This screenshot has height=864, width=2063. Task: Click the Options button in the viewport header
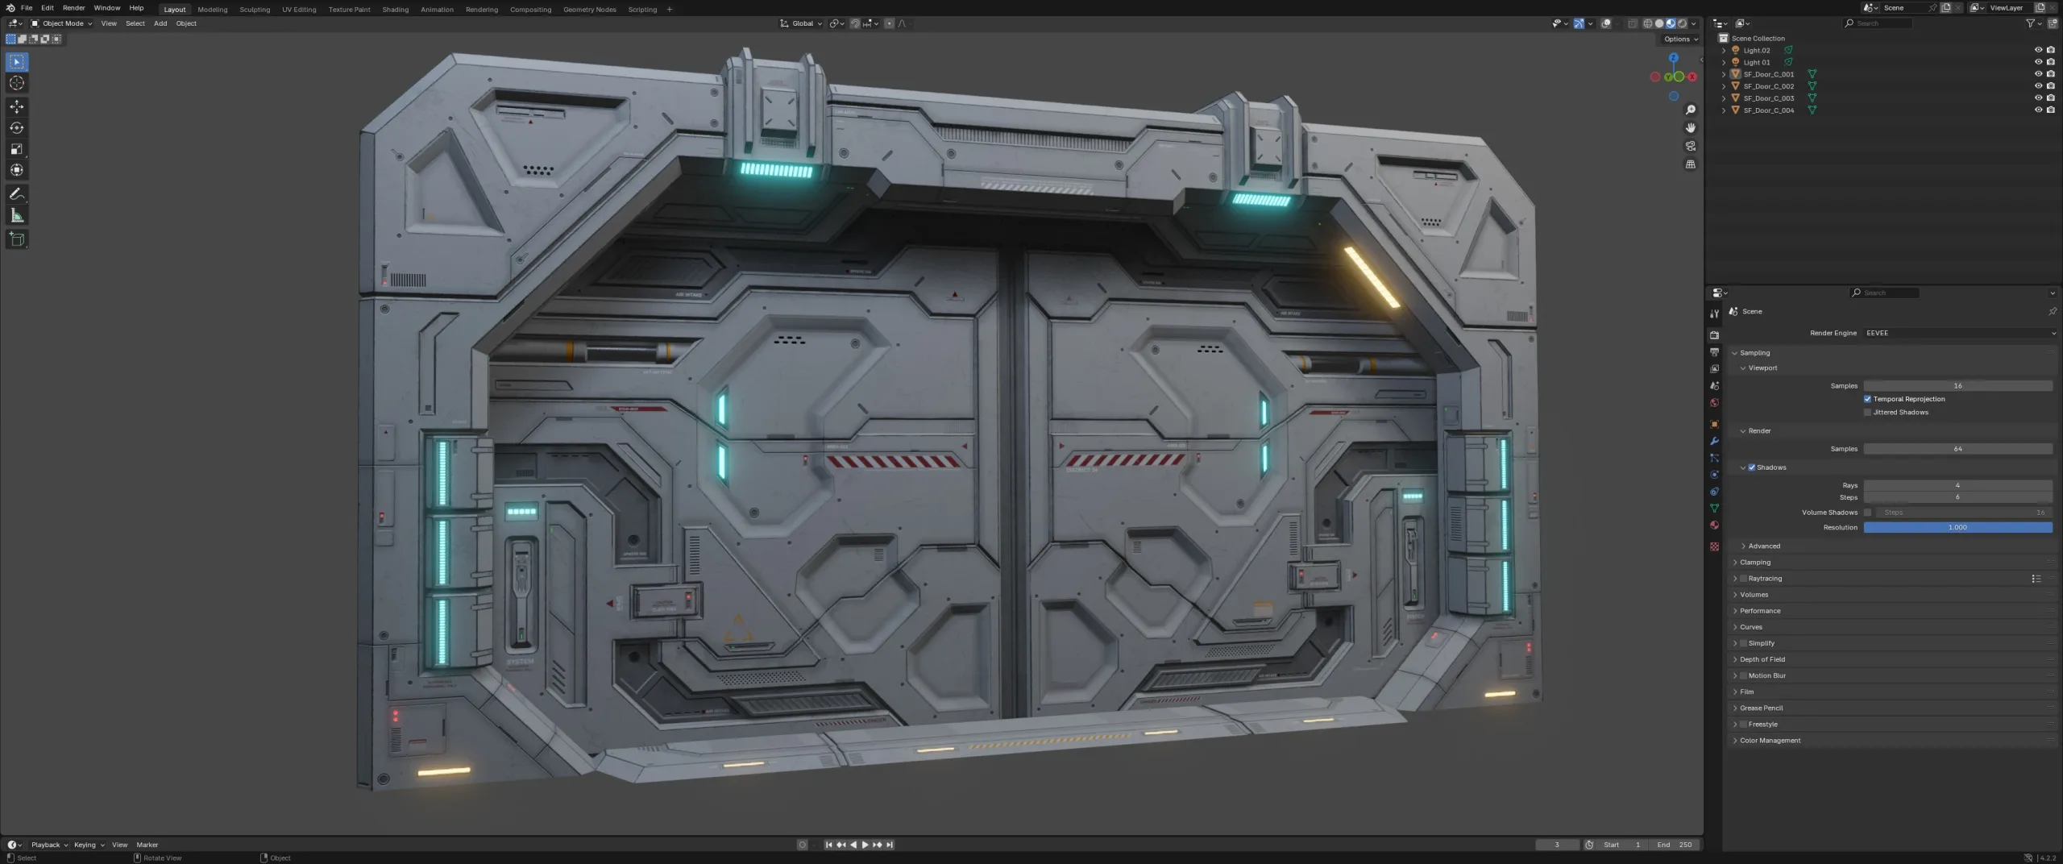click(x=1679, y=39)
